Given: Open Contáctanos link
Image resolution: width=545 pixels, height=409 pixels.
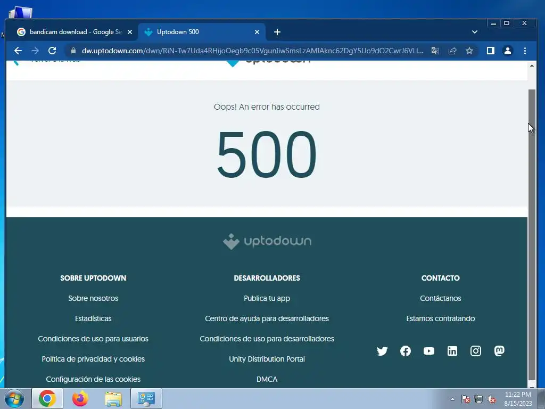Looking at the screenshot, I should [x=440, y=298].
